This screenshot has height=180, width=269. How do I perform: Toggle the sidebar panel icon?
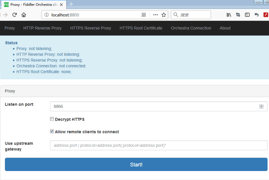point(247,15)
